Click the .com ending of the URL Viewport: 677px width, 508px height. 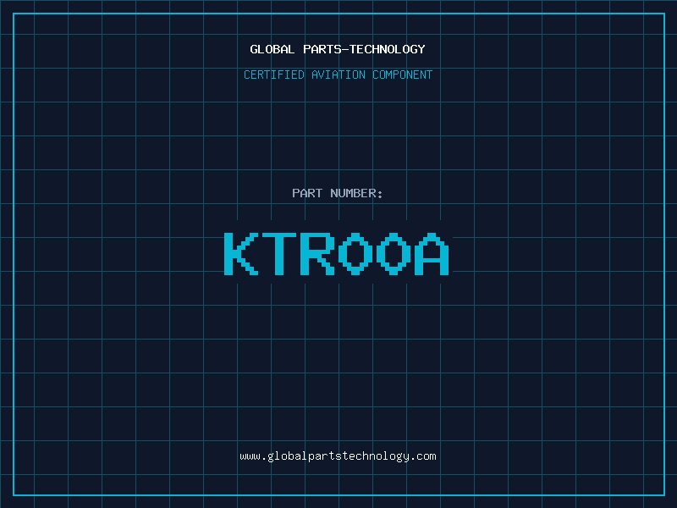click(423, 456)
